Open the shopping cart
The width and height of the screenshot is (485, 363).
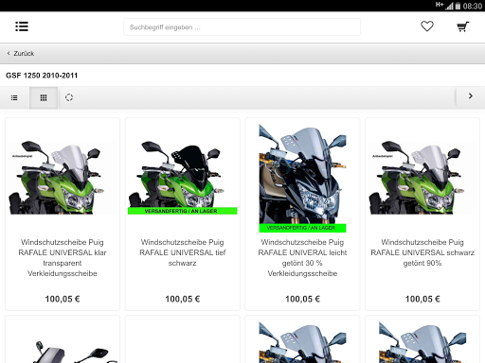(463, 26)
